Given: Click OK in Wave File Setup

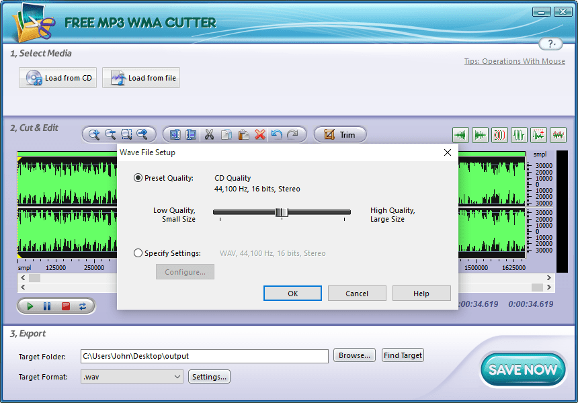Looking at the screenshot, I should click(x=292, y=294).
